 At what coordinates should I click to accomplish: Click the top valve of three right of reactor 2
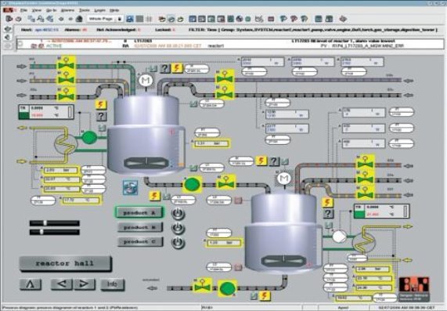click(365, 163)
